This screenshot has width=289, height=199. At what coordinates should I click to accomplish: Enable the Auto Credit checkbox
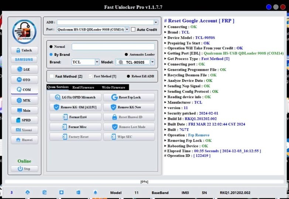coord(133,29)
